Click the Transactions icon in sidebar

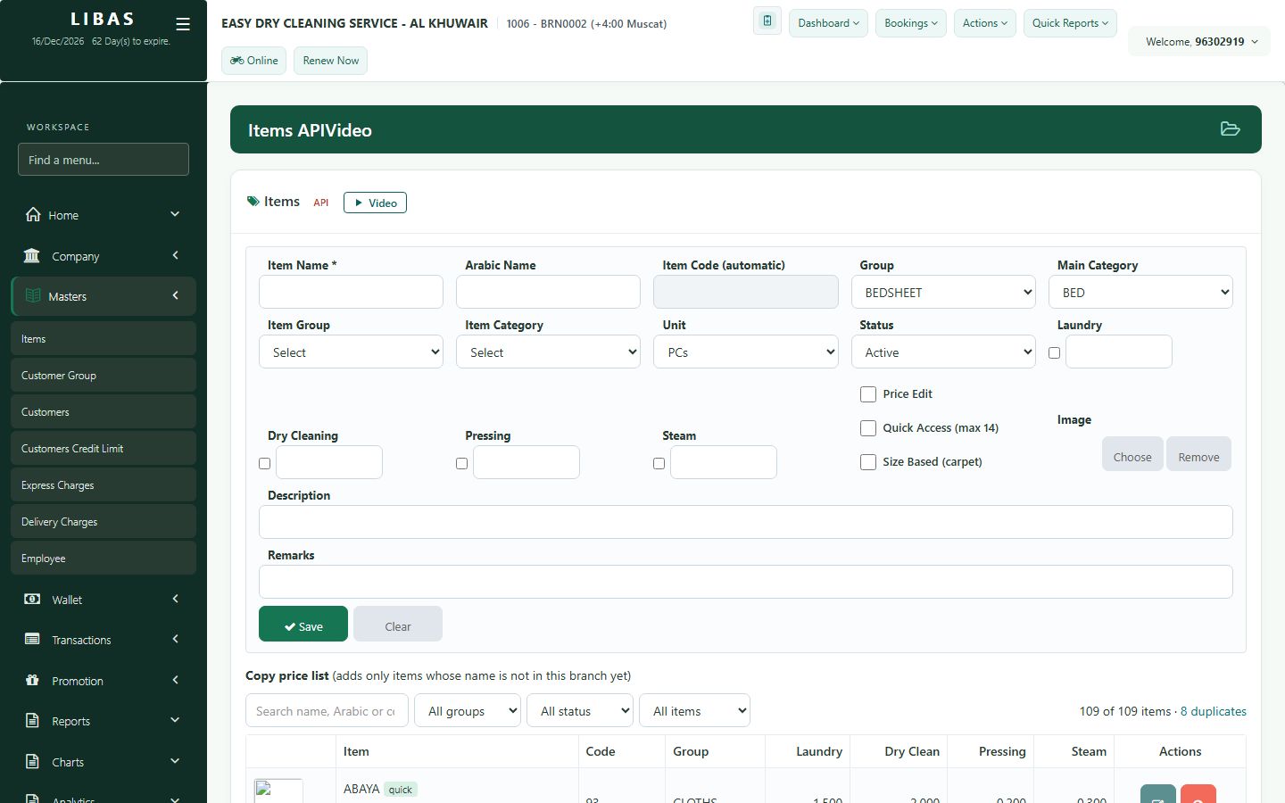[32, 640]
